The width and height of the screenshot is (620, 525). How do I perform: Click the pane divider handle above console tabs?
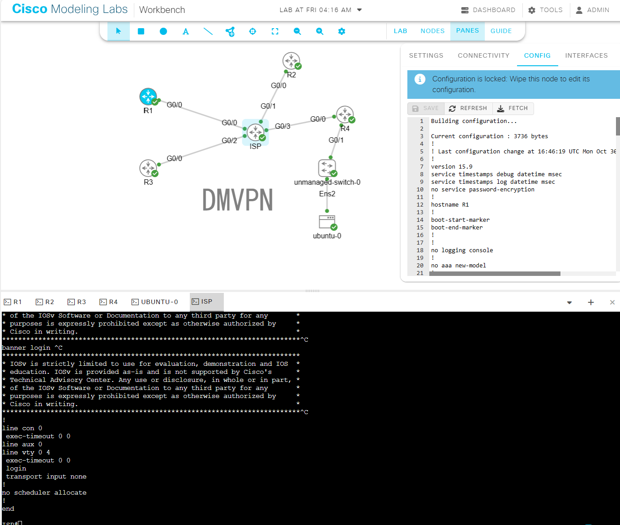point(312,291)
